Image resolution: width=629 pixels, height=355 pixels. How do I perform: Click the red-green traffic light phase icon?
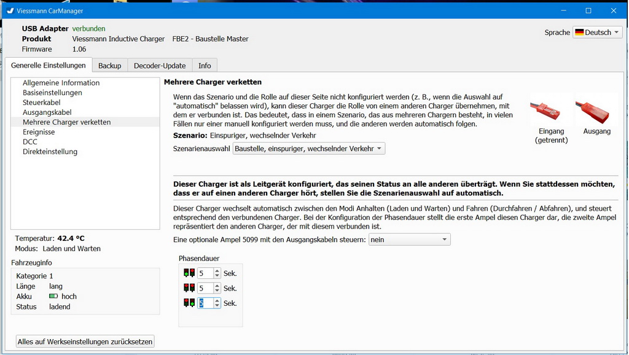point(189,303)
